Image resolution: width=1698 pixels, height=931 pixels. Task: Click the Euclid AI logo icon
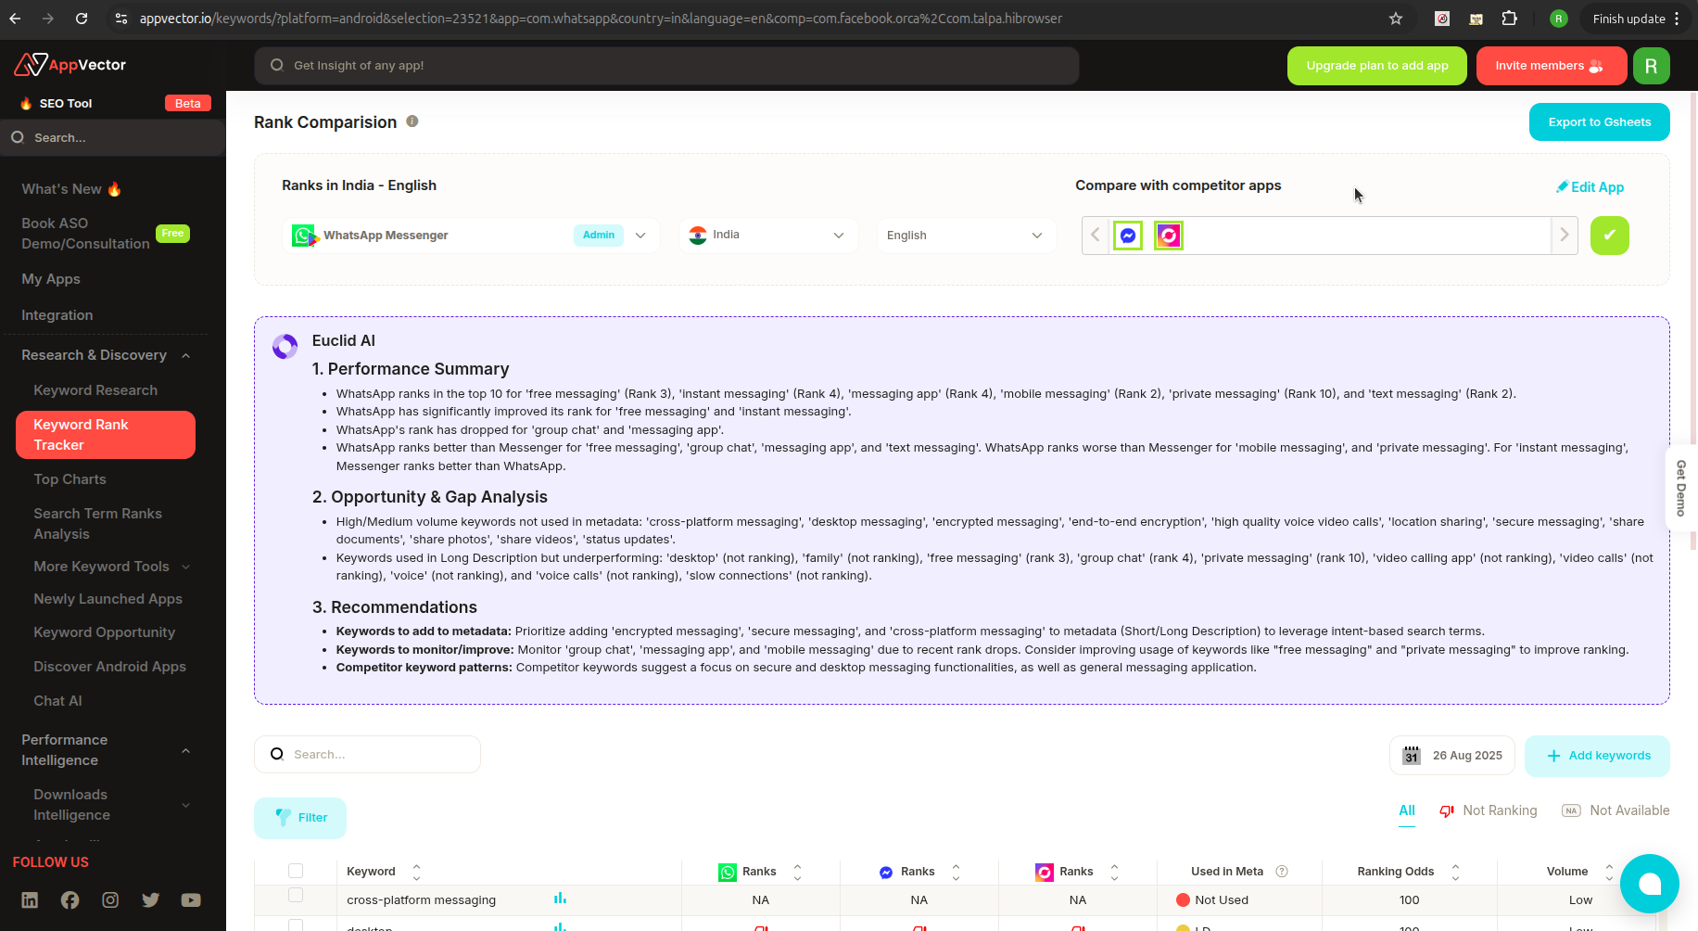click(x=285, y=346)
